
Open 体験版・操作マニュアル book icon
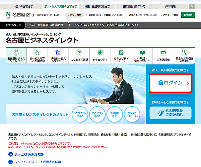click(142, 53)
